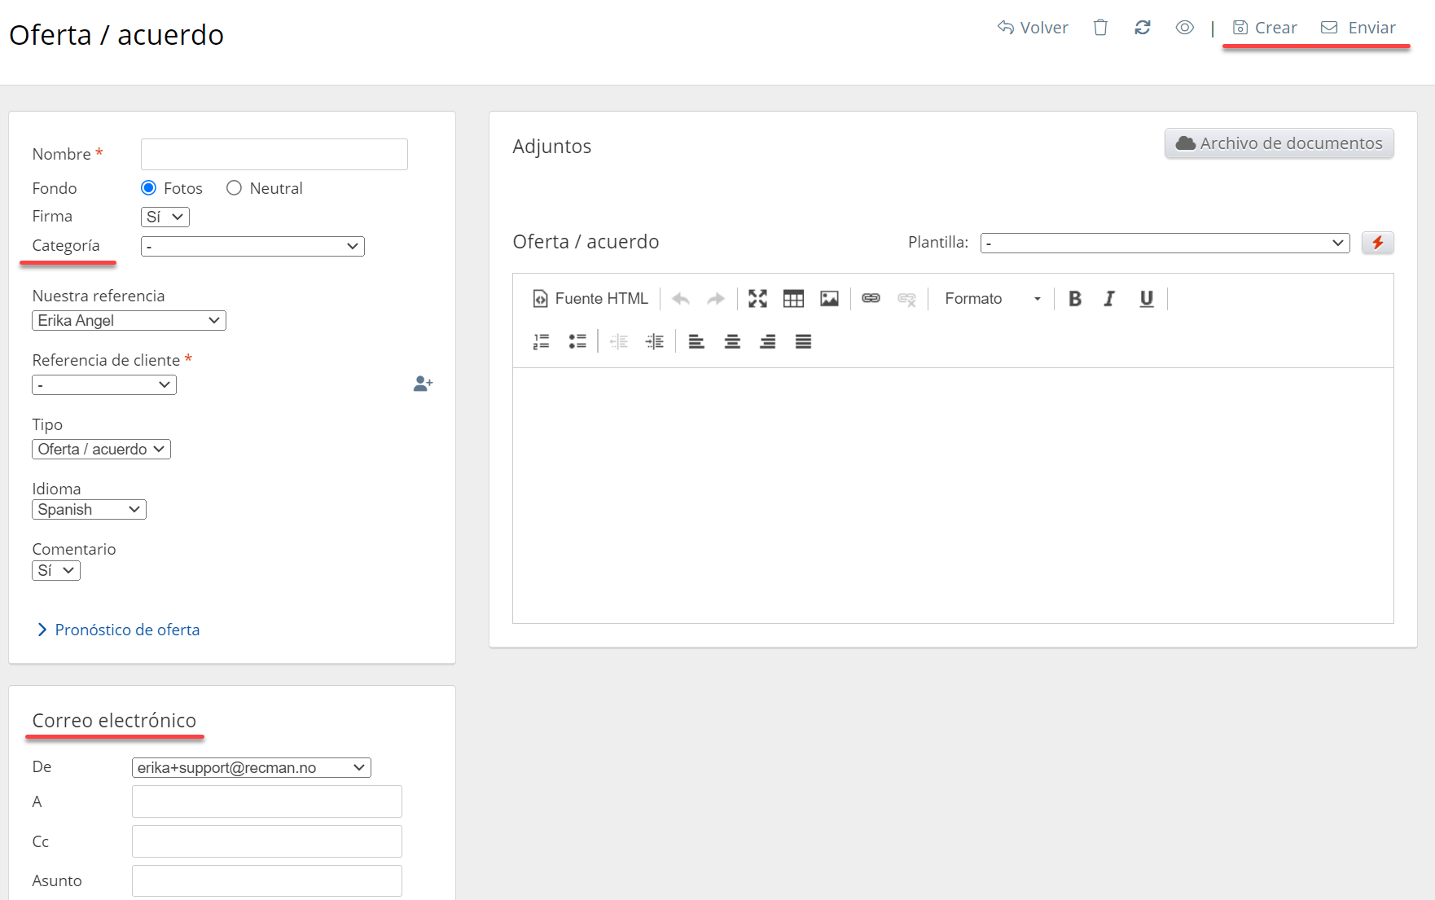Screen dimensions: 1435x900
Task: Open the Plantilla template dropdown
Action: 1165,243
